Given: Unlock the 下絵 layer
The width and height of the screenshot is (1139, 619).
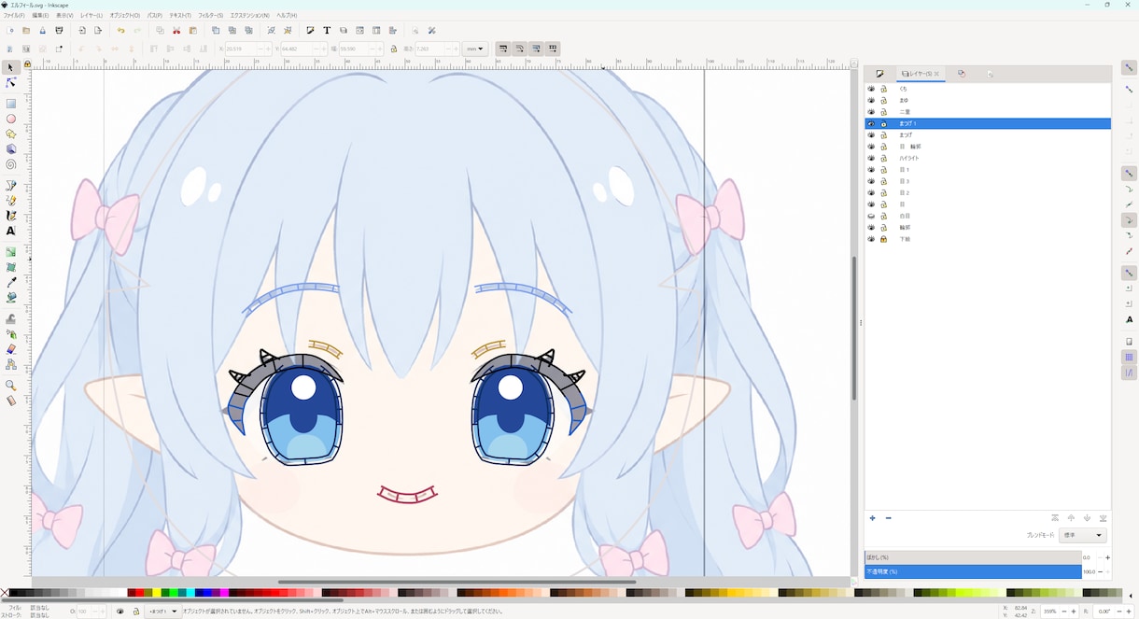Looking at the screenshot, I should coord(883,239).
